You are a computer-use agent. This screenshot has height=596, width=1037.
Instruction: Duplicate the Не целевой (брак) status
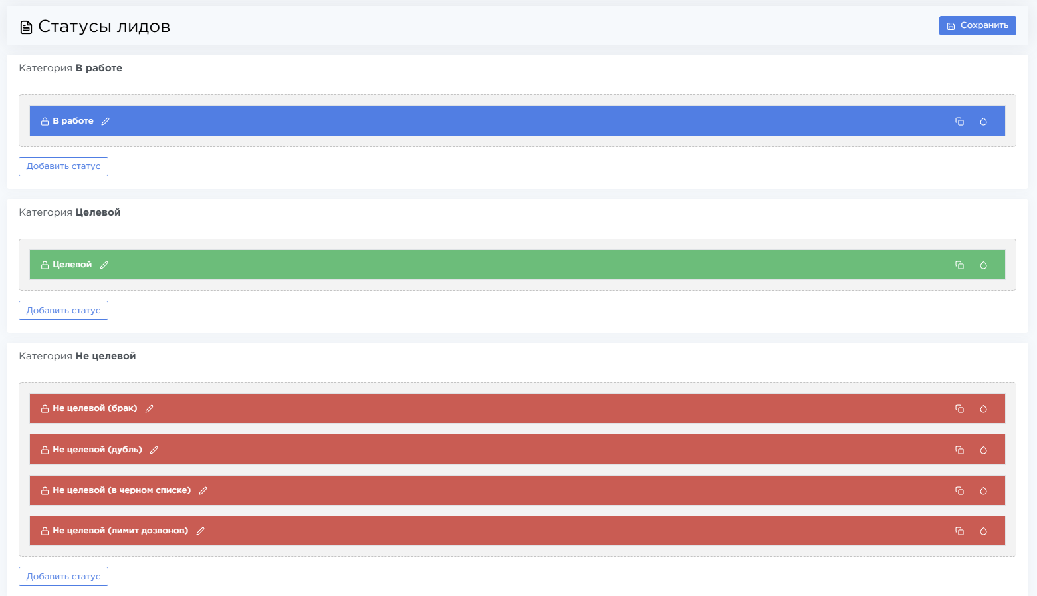pyautogui.click(x=959, y=408)
